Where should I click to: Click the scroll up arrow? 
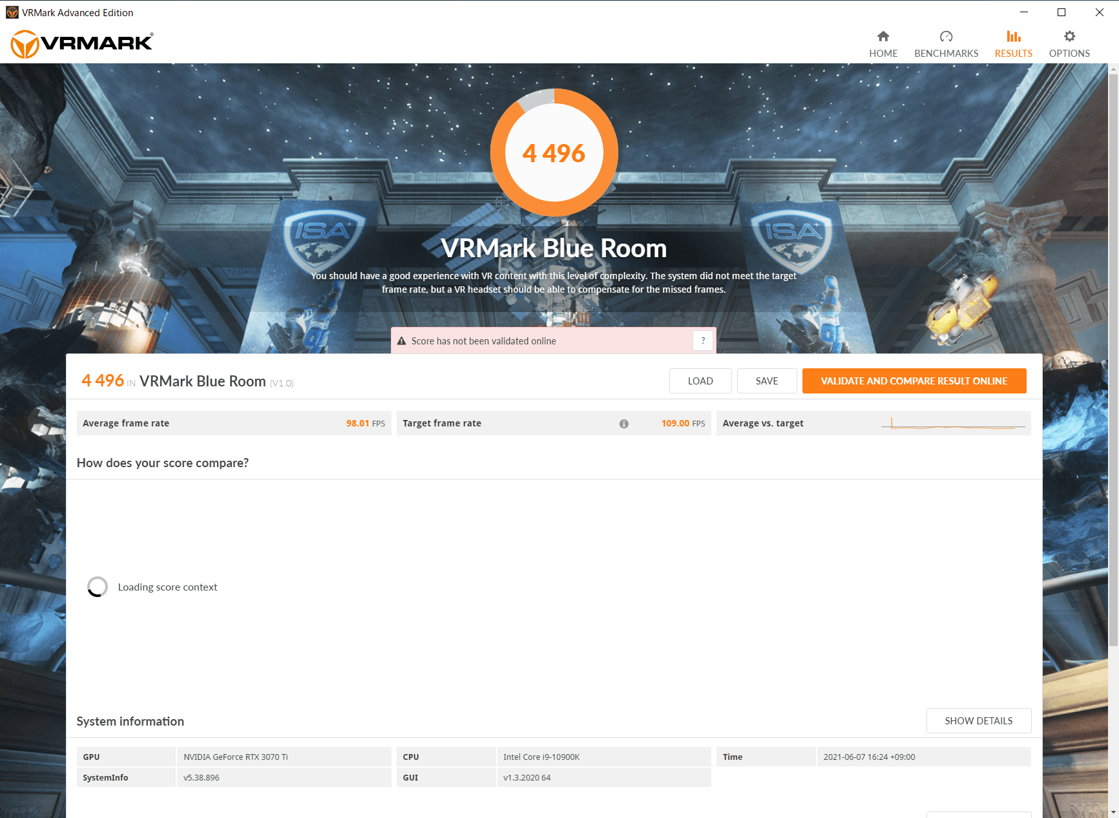click(x=1113, y=68)
